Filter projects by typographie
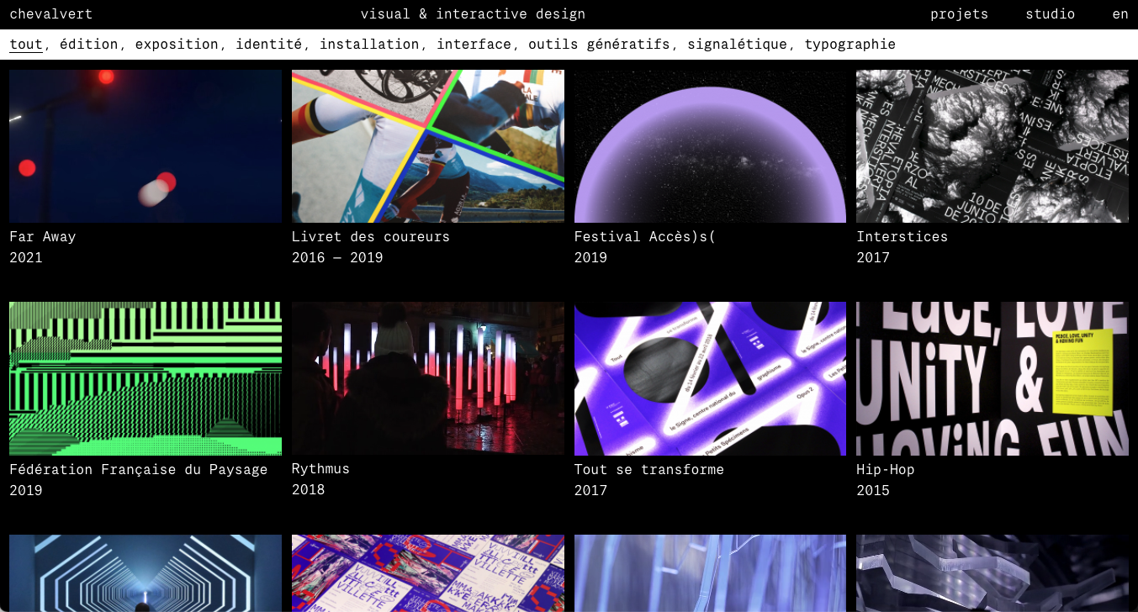The width and height of the screenshot is (1138, 612). pos(850,45)
